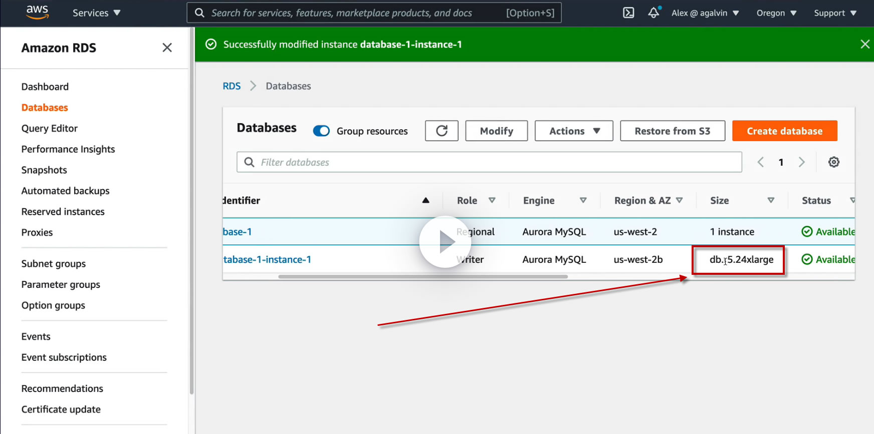
Task: Select Databases in the sidebar
Action: [45, 108]
